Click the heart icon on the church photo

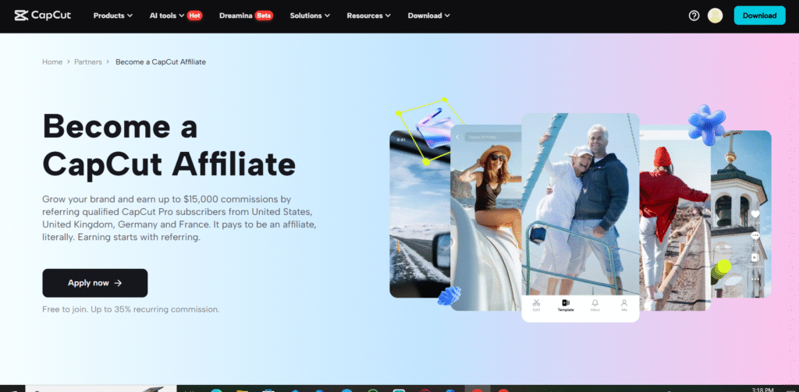coord(755,214)
